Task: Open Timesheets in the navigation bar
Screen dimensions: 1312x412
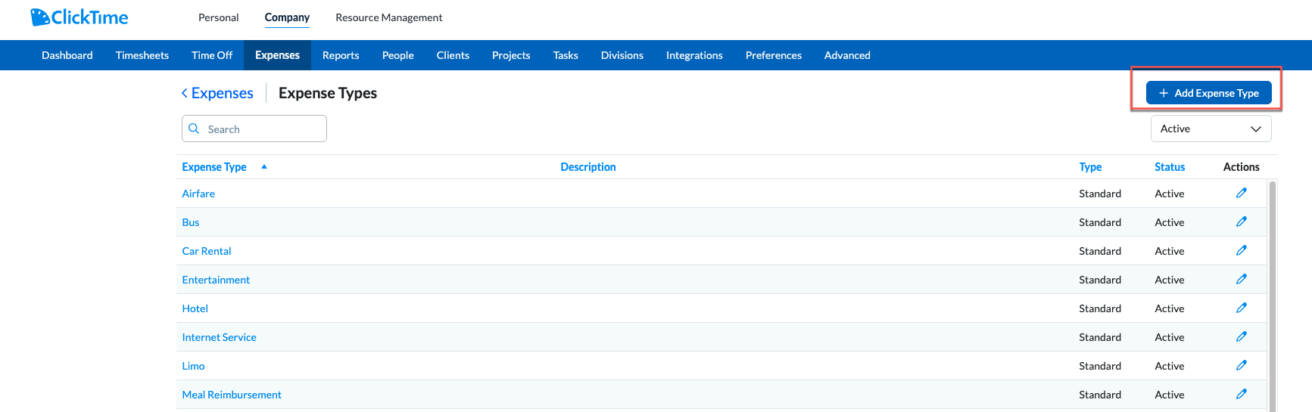Action: 142,55
